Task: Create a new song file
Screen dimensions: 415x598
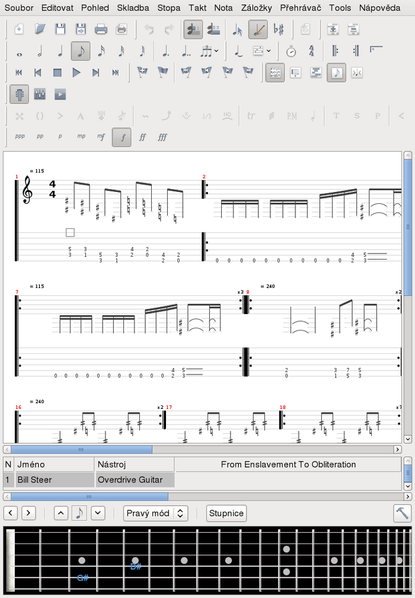Action: click(x=19, y=30)
